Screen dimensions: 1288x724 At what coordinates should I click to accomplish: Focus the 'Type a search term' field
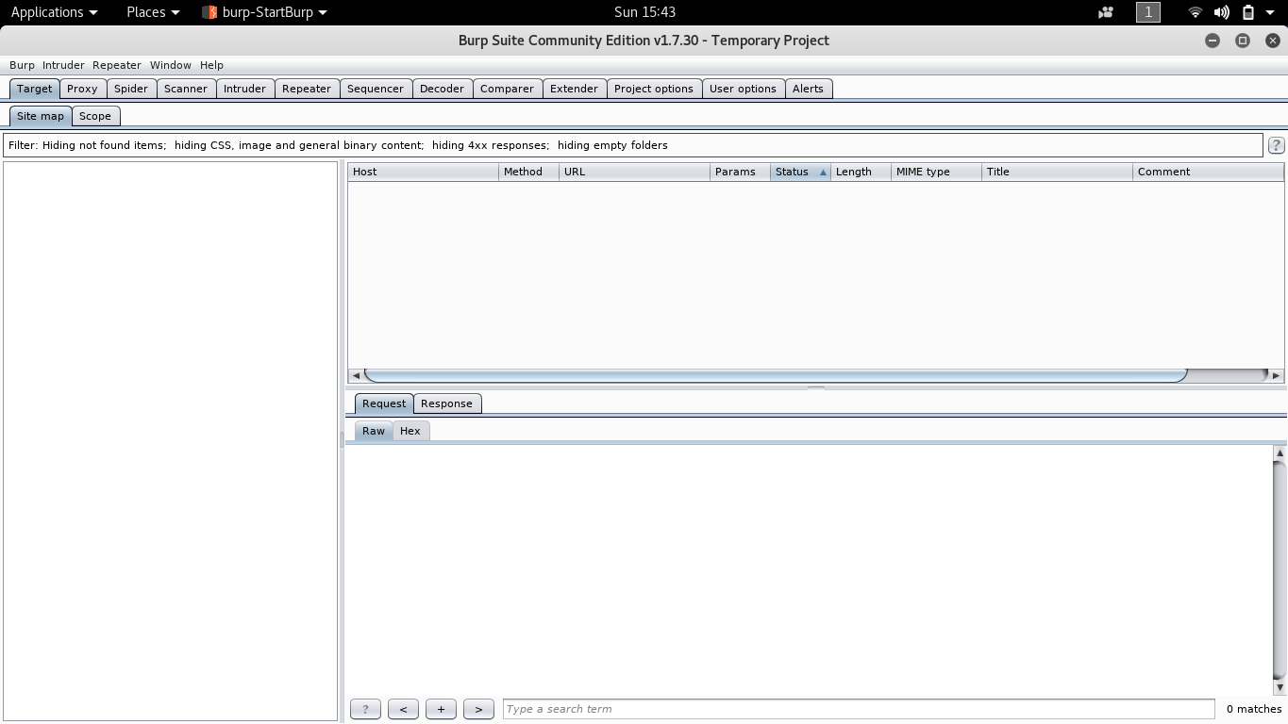point(859,709)
